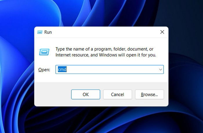The height and width of the screenshot is (133, 203).
Task: Click the small Run icon in title bar
Action: pyautogui.click(x=40, y=32)
